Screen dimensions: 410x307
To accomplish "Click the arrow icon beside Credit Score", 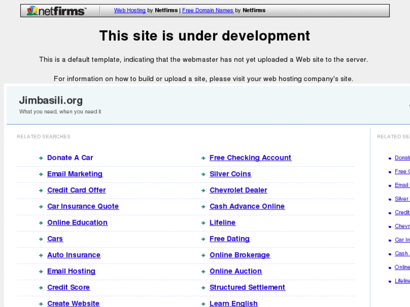I will click(x=41, y=288).
